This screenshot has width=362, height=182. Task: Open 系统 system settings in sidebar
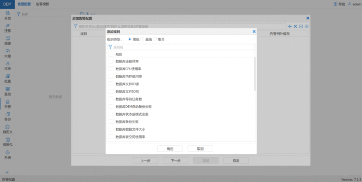[x=7, y=154]
